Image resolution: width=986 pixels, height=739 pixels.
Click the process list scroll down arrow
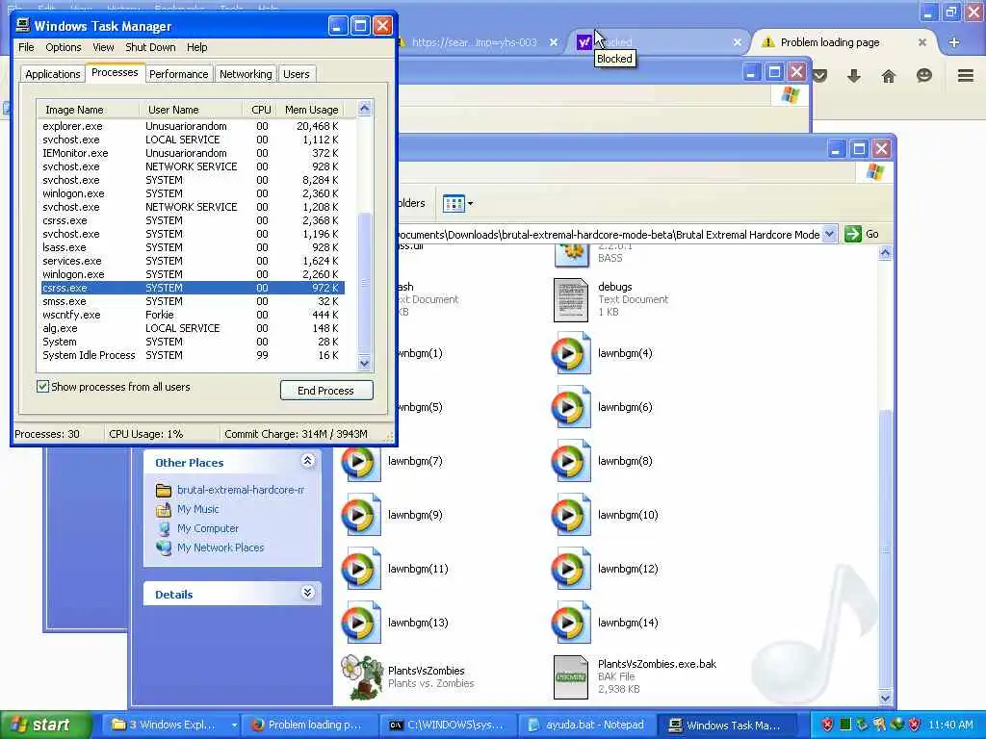point(364,363)
